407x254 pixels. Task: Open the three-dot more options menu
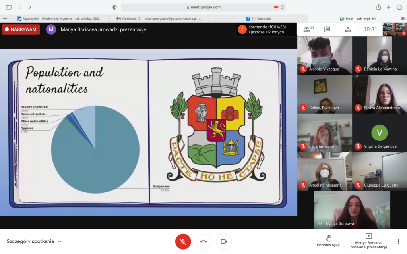tap(398, 241)
